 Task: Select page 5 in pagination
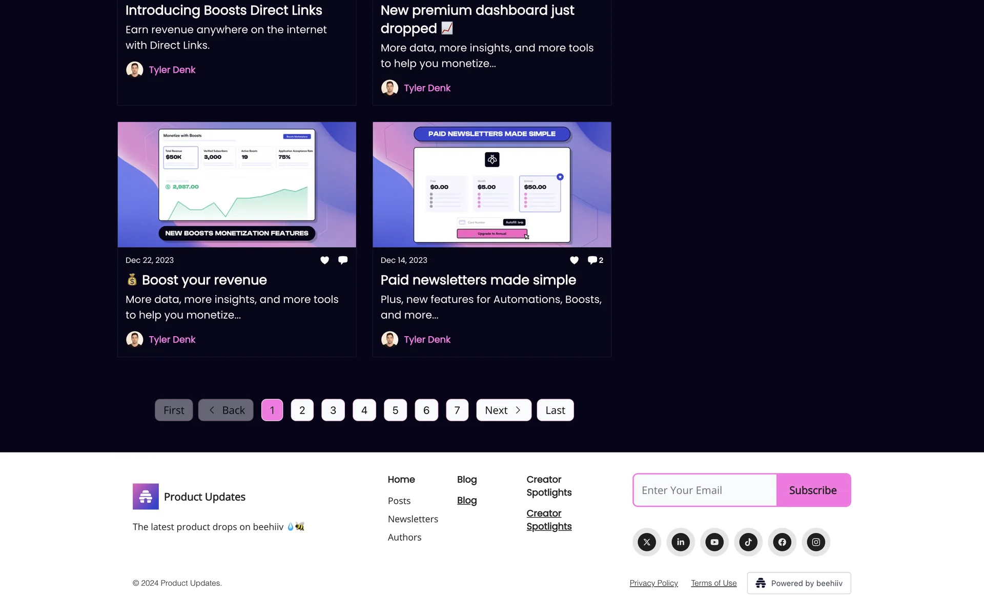(395, 410)
